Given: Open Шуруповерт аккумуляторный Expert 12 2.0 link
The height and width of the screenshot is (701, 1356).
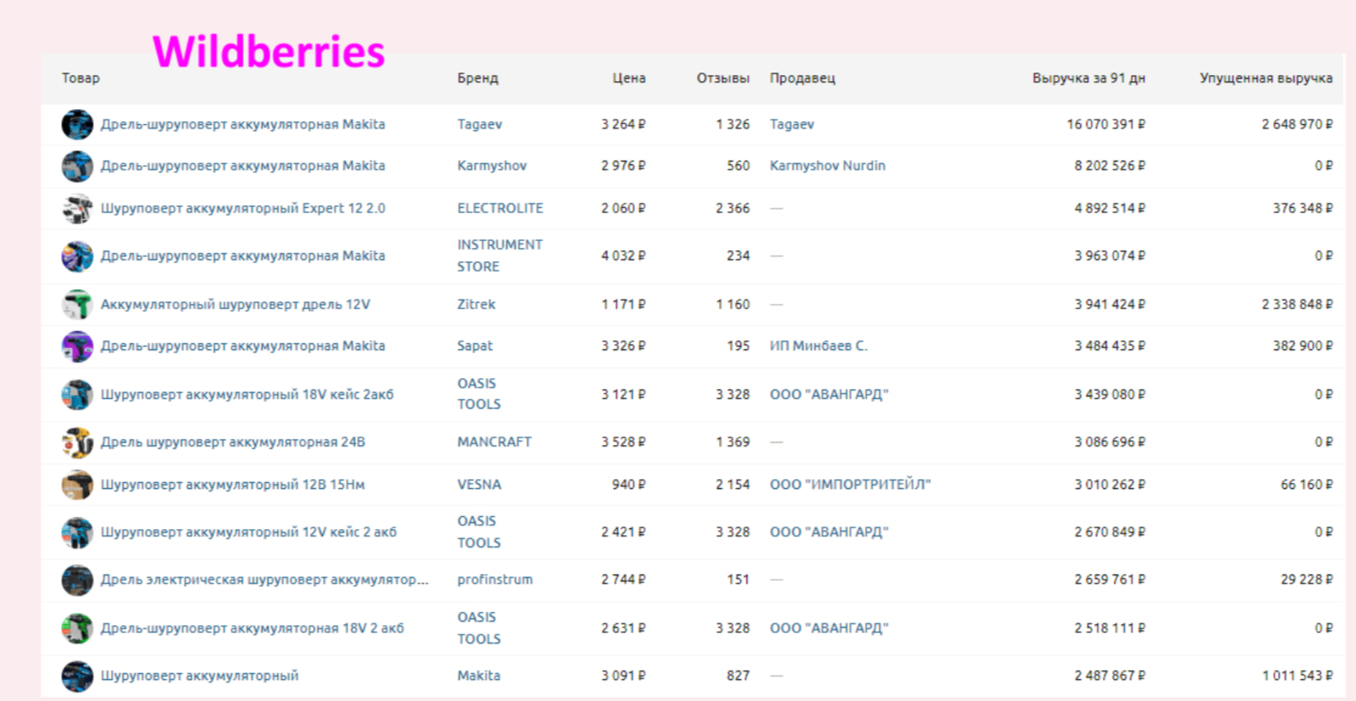Looking at the screenshot, I should pos(243,209).
